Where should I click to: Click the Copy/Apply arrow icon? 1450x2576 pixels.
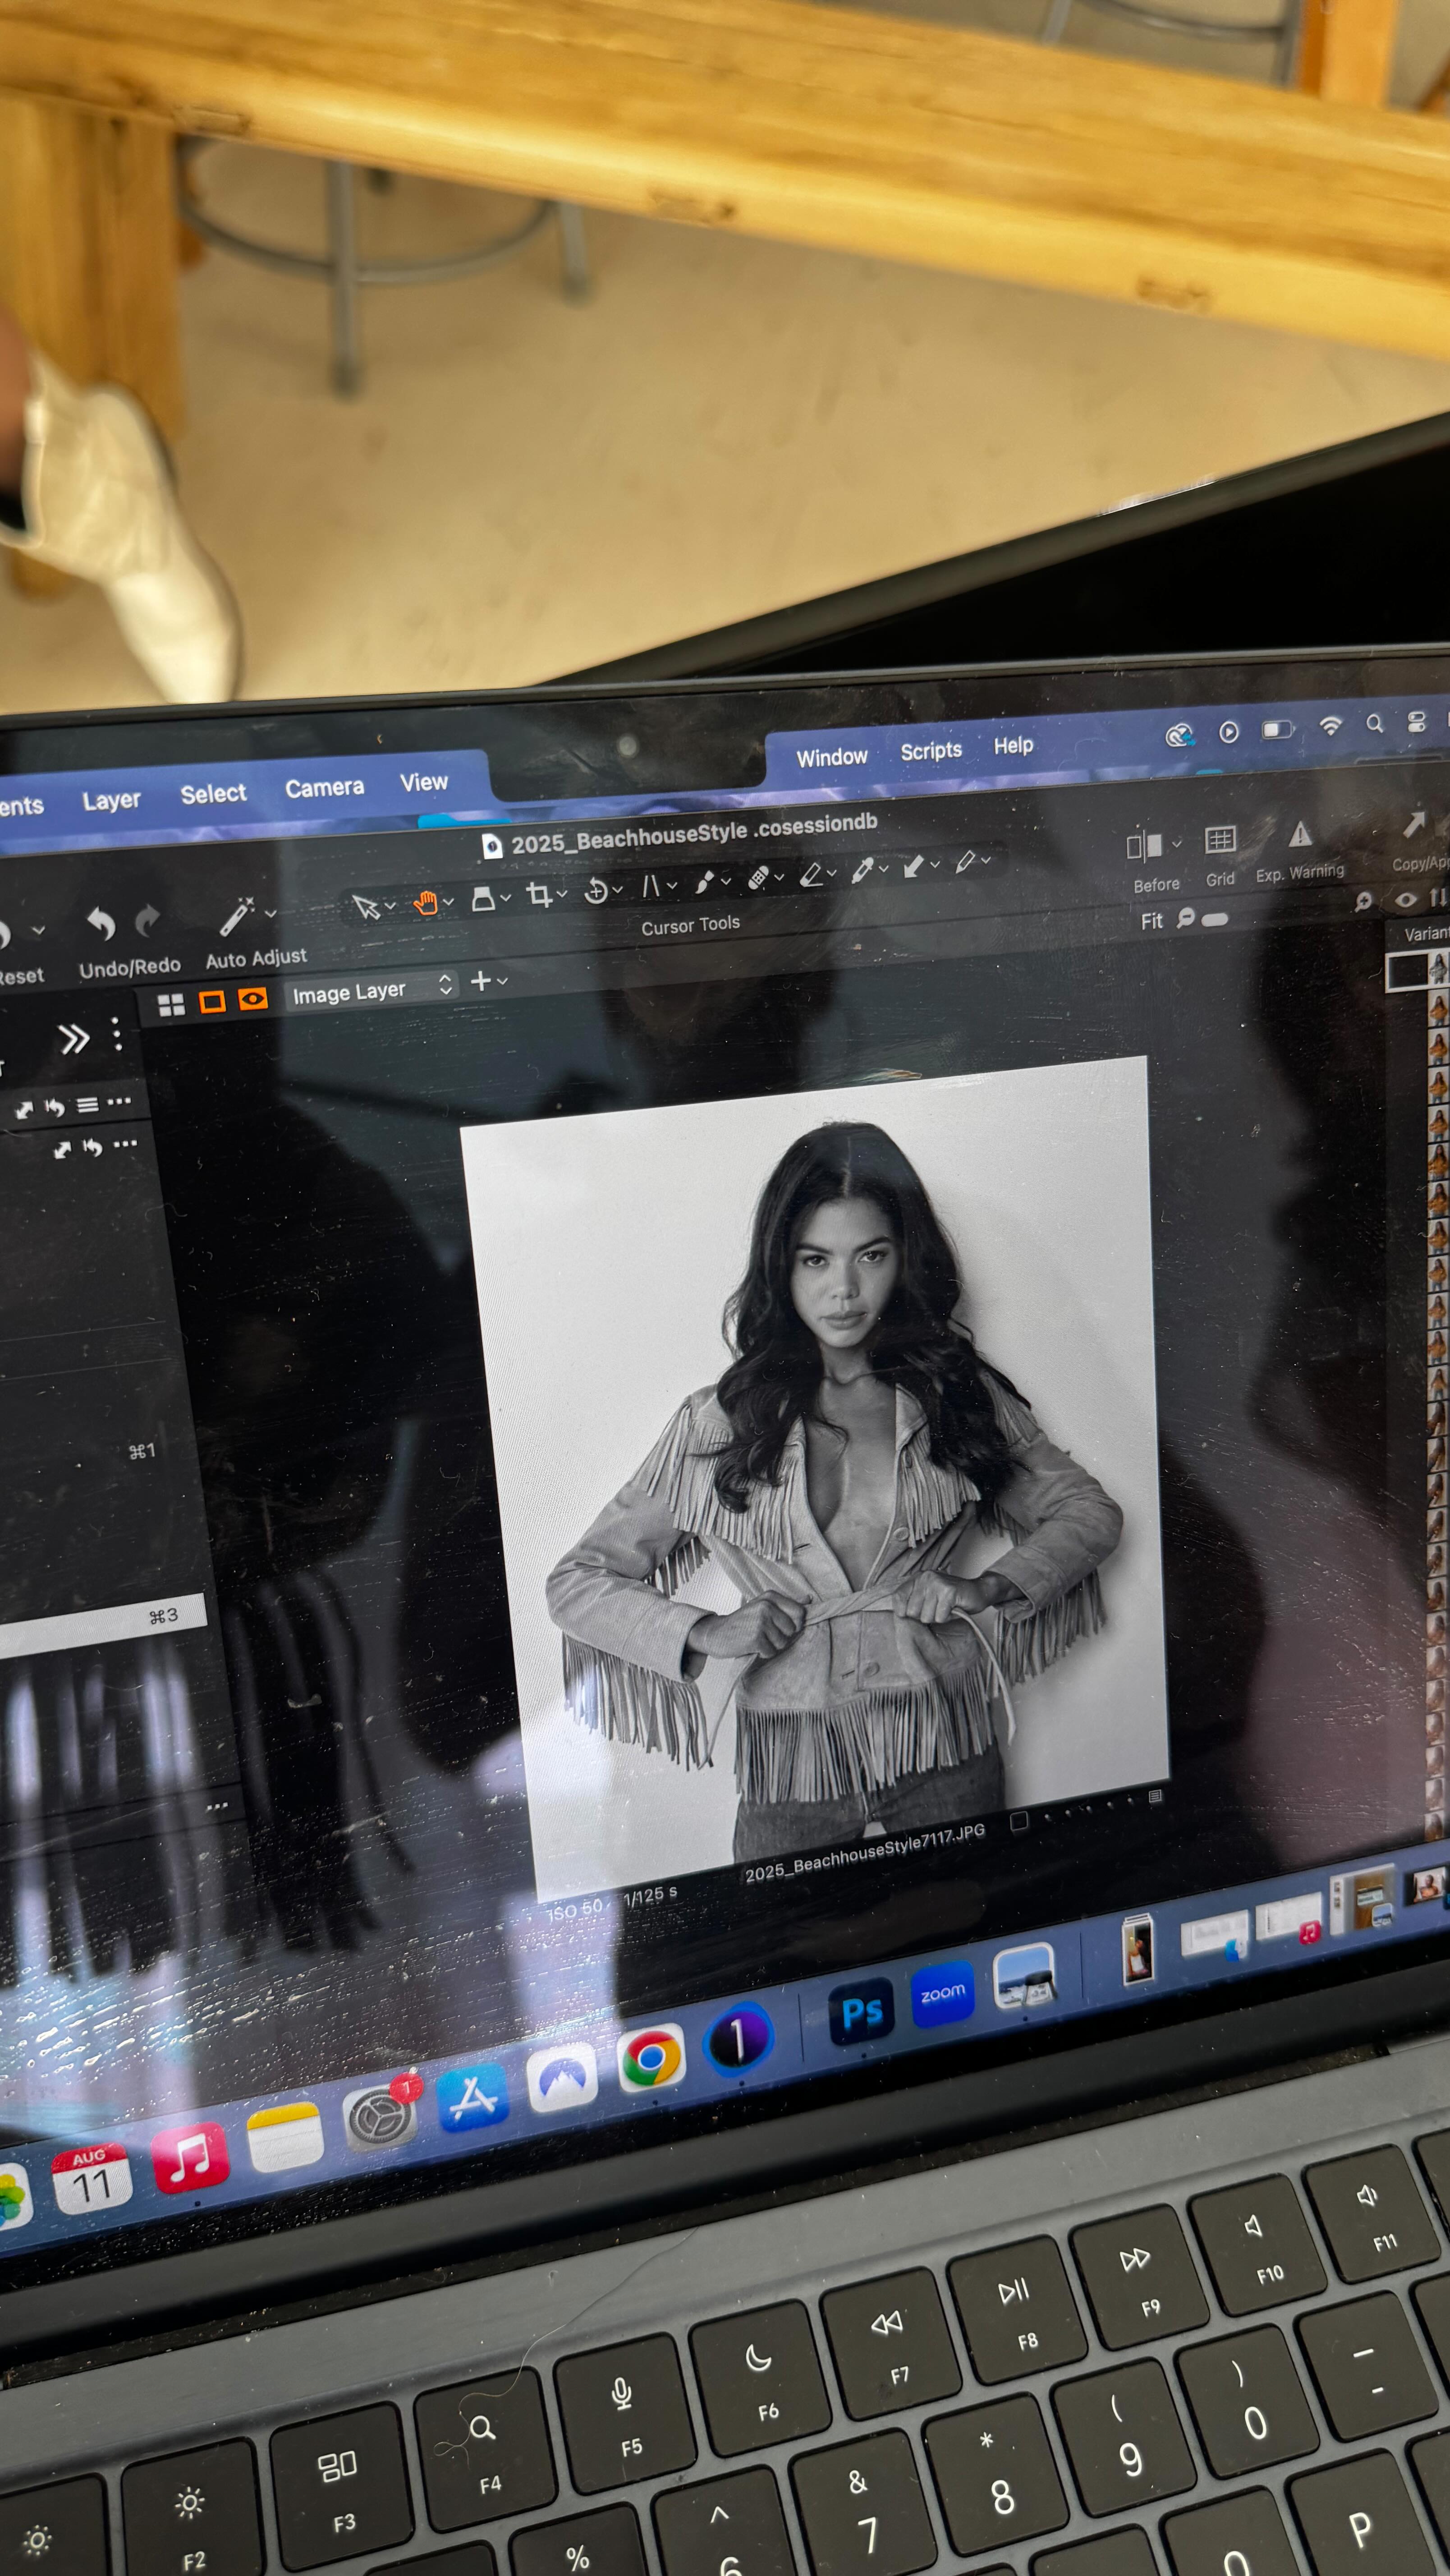tap(1413, 825)
